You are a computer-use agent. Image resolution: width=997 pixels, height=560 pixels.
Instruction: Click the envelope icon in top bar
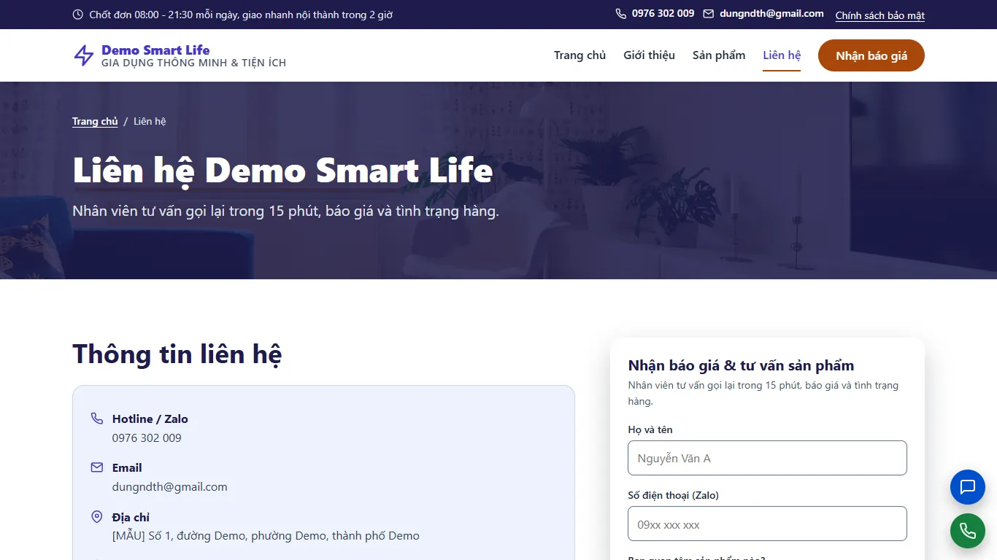[x=708, y=14]
